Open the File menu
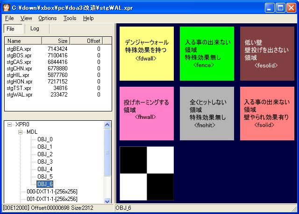 [9, 18]
